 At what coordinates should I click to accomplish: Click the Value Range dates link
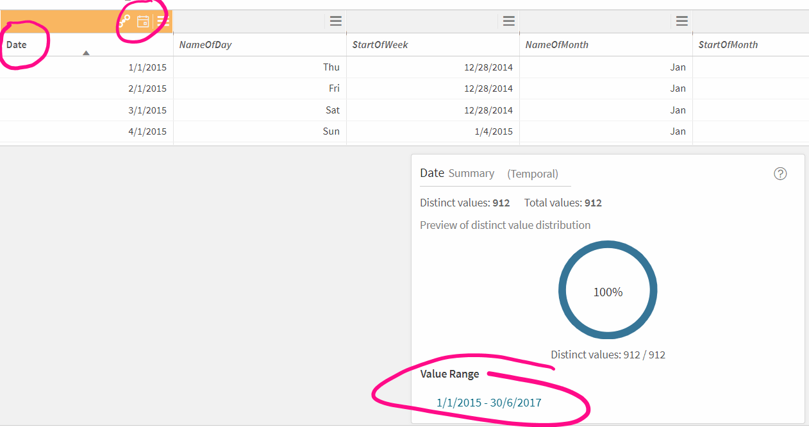tap(488, 403)
